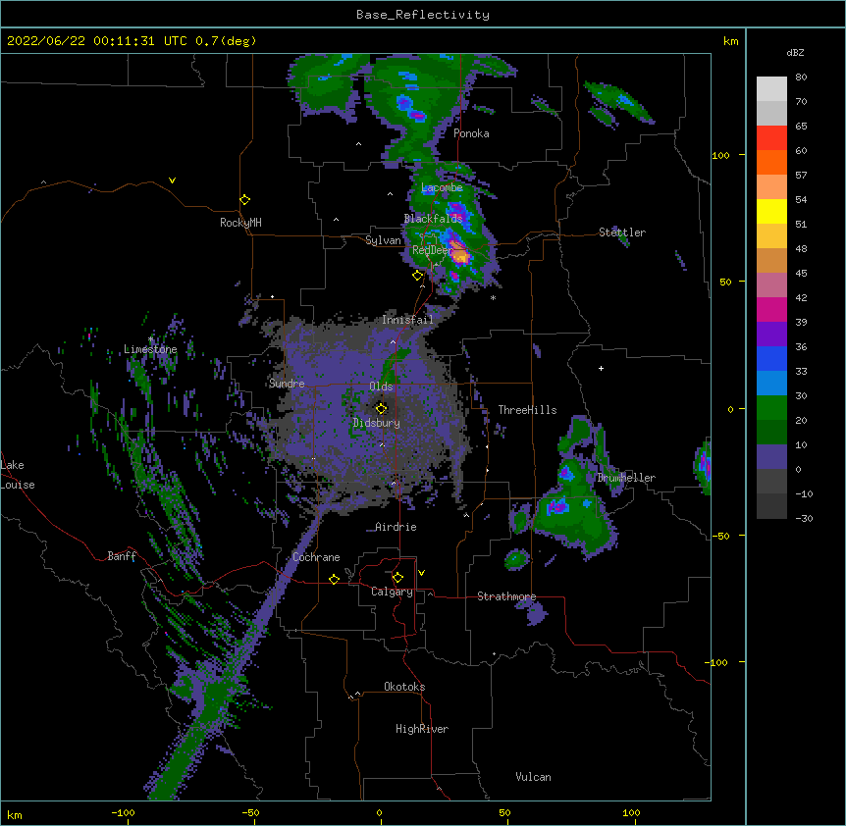Screen dimensions: 846x826
Task: Click the HighRiver label
Action: click(422, 729)
